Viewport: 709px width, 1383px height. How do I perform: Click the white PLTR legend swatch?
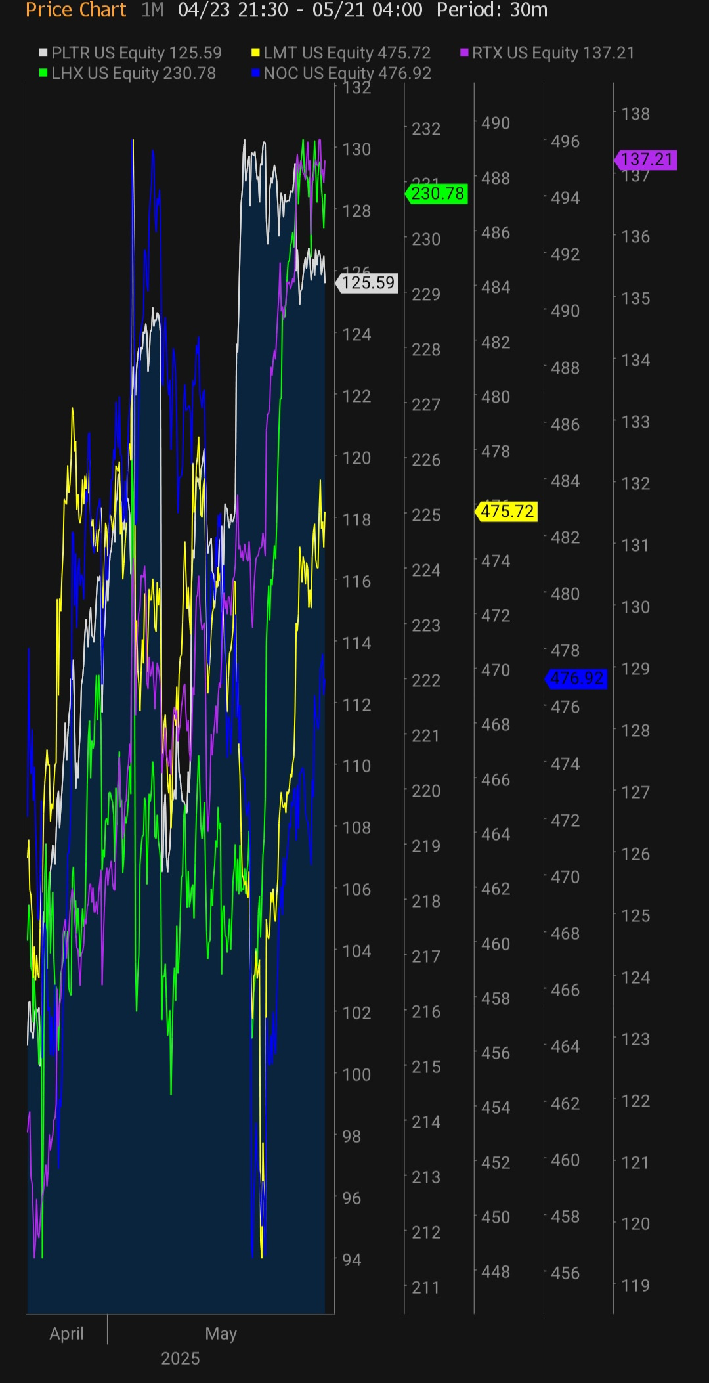coord(43,53)
